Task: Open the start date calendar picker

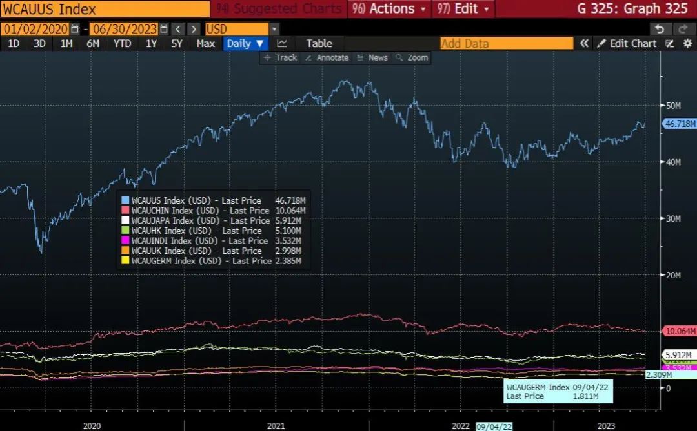Action: [x=76, y=29]
